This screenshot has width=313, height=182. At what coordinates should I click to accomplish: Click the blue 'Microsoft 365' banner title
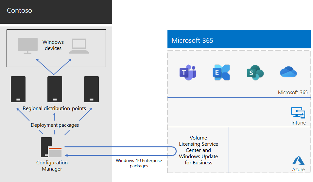[x=192, y=41]
